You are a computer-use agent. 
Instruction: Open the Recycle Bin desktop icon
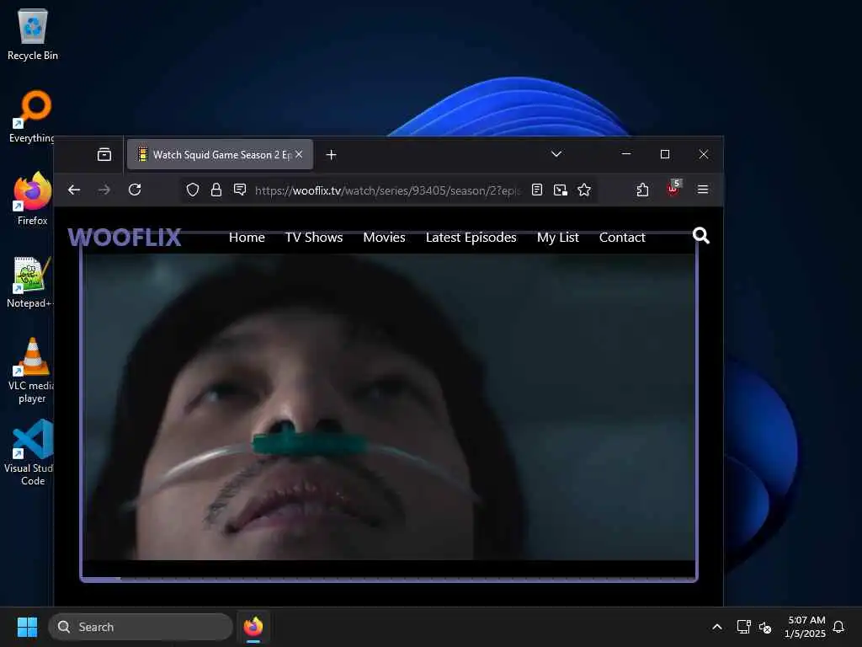point(33,35)
